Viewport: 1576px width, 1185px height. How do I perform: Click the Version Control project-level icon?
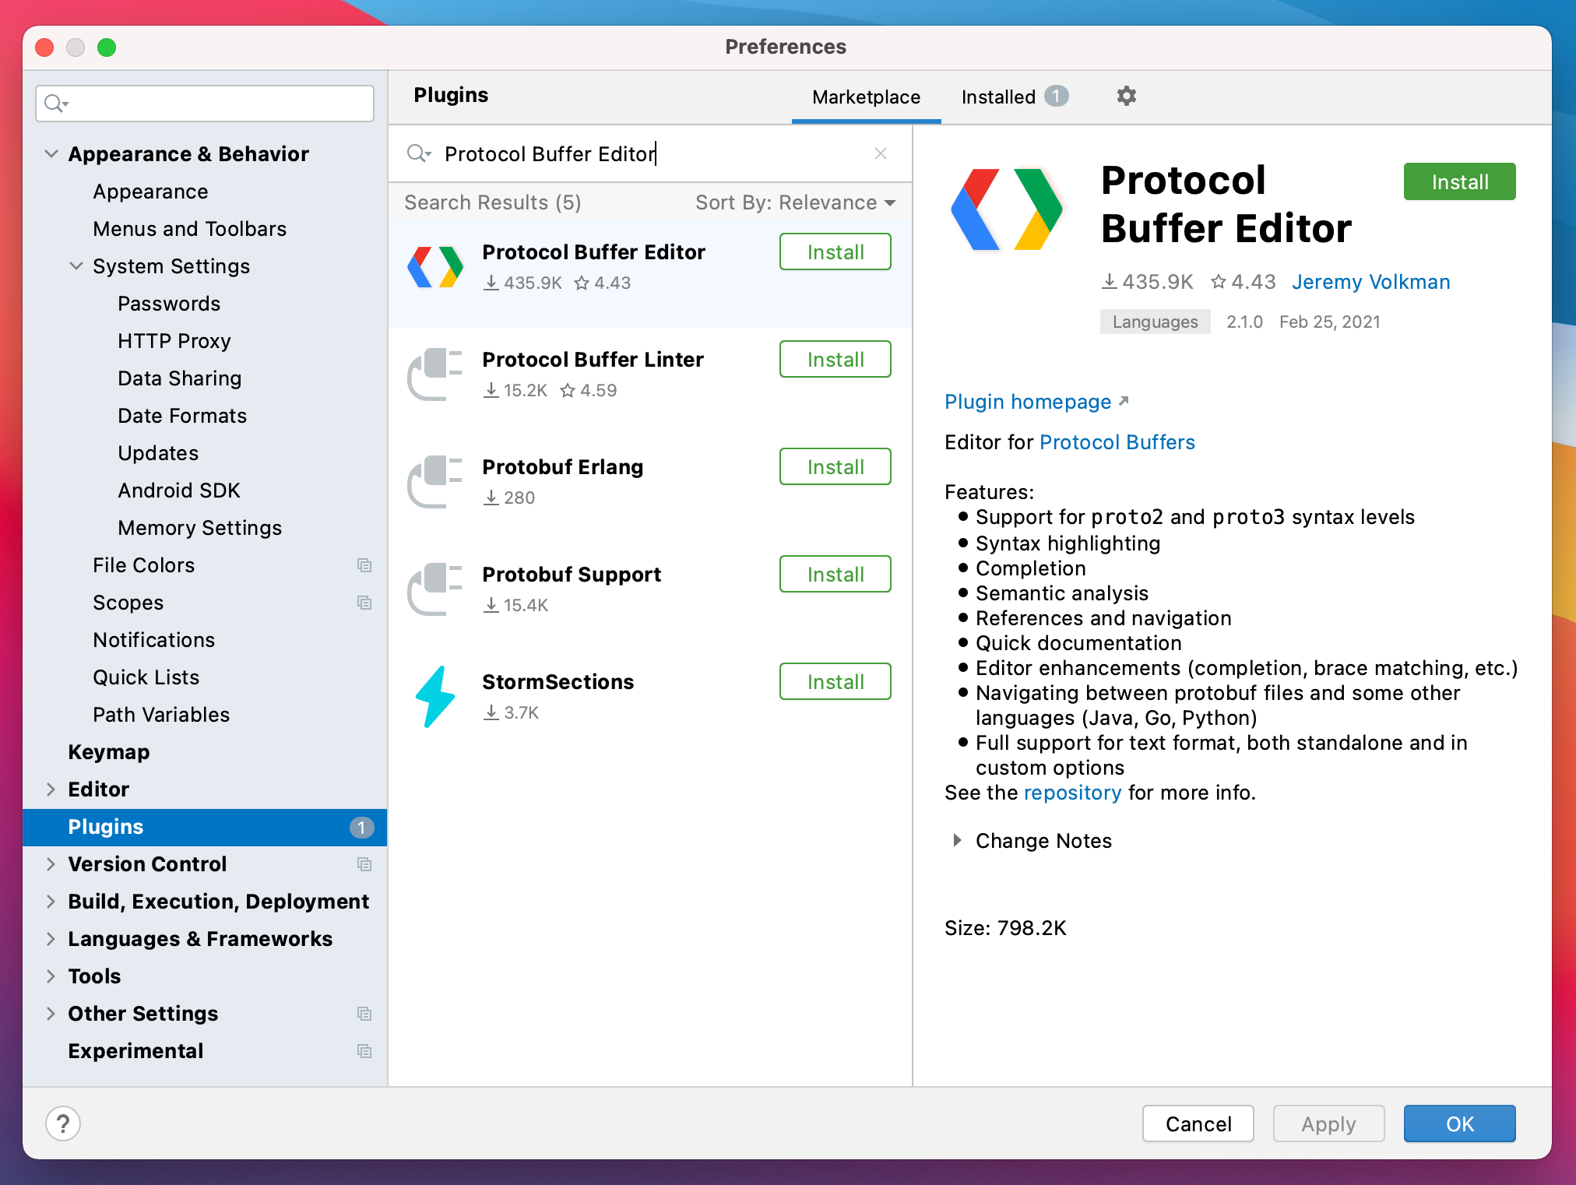click(x=364, y=864)
